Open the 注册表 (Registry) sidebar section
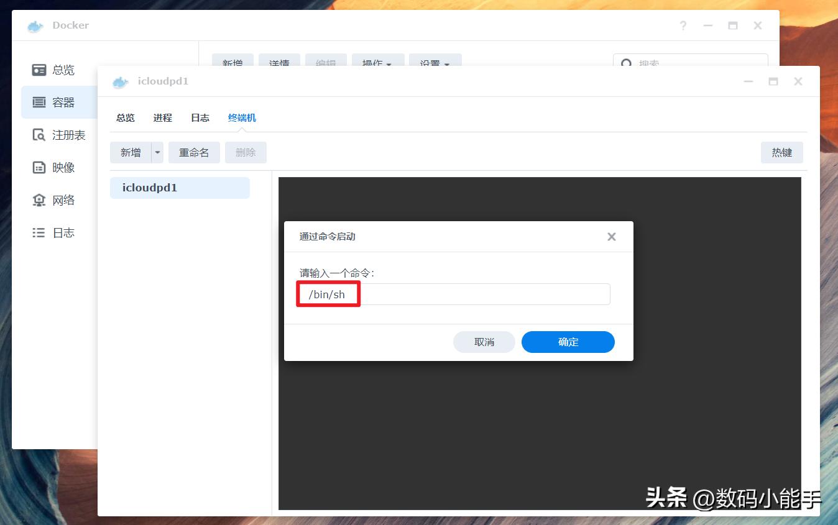Screen dimensions: 838x525 pos(68,134)
